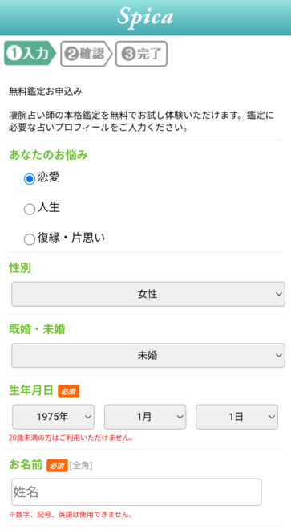Open the birth year dropdown 1975年
Viewport: 291px width, 530px height.
pyautogui.click(x=54, y=417)
